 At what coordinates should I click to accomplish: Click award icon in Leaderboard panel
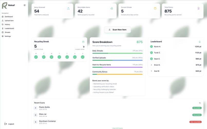pyautogui.click(x=200, y=42)
